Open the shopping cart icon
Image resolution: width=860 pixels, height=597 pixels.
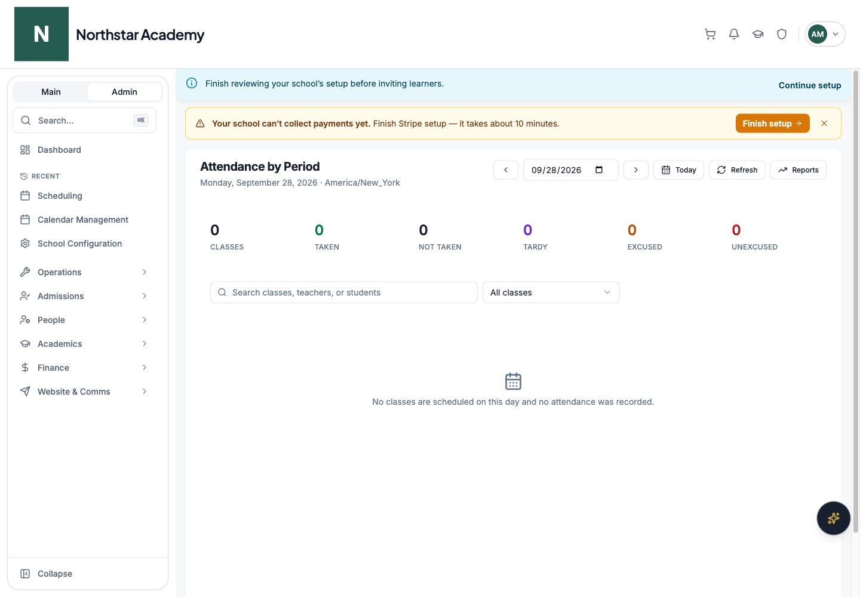(710, 34)
